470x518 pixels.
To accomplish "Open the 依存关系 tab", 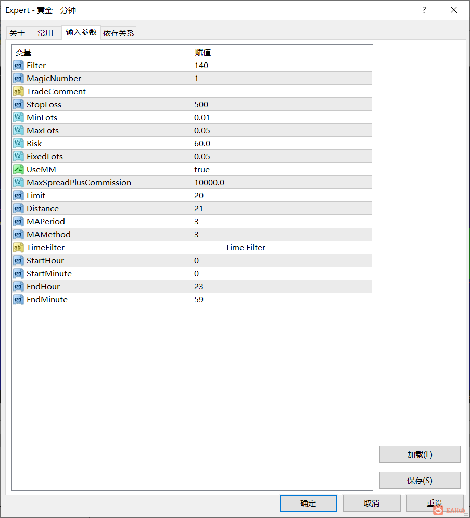I will click(119, 33).
